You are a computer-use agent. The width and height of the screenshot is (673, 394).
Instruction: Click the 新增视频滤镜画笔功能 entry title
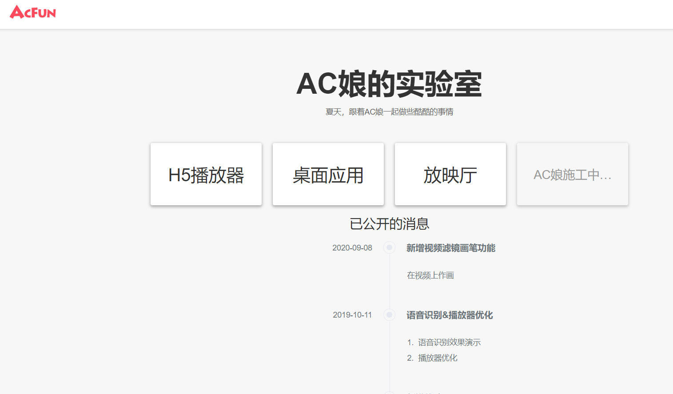451,248
